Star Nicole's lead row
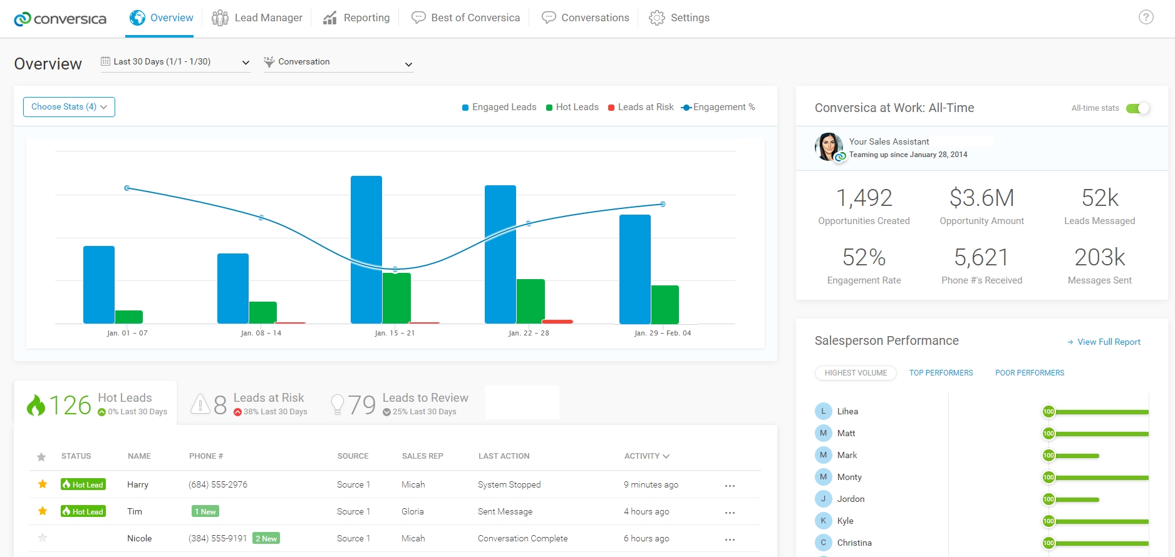The height and width of the screenshot is (557, 1175). click(43, 538)
